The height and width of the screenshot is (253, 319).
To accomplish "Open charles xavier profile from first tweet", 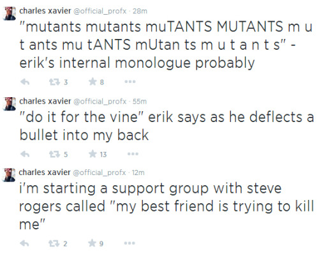I will pyautogui.click(x=45, y=11).
